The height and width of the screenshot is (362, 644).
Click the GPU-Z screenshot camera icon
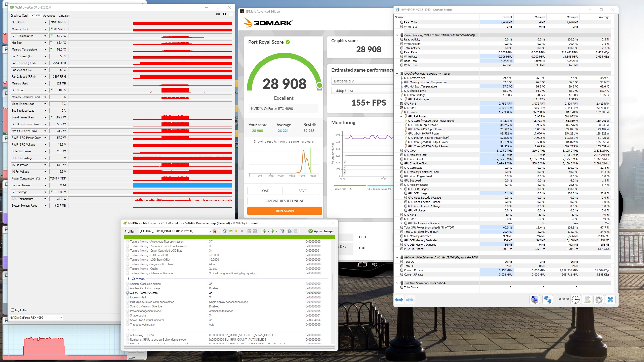coord(218,14)
